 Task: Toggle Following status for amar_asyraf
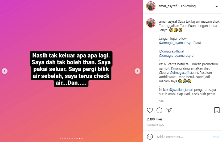pos(188,6)
